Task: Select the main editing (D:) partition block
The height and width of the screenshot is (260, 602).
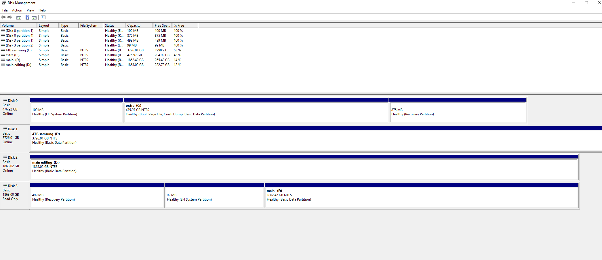Action: point(304,167)
